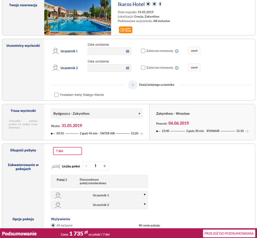Click the Podsumowanie heading
The width and height of the screenshot is (257, 238).
19,233
